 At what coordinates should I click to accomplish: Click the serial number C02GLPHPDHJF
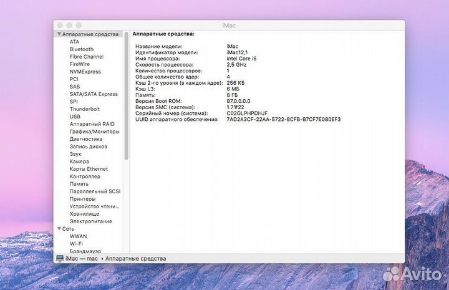[x=247, y=114]
